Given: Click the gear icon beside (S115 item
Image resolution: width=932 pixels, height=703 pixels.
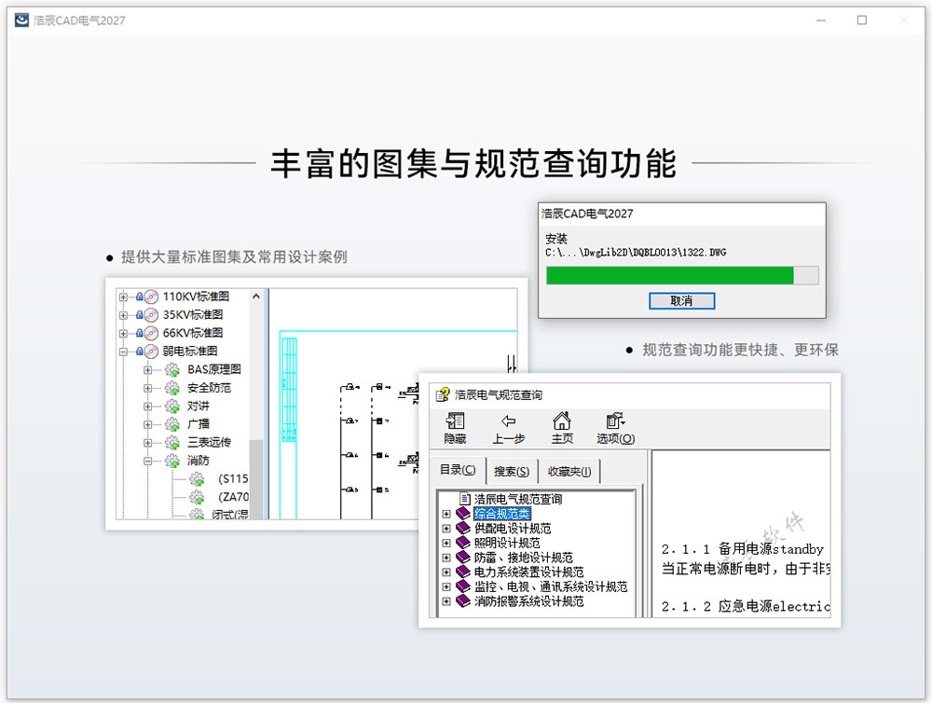Looking at the screenshot, I should pos(197,479).
